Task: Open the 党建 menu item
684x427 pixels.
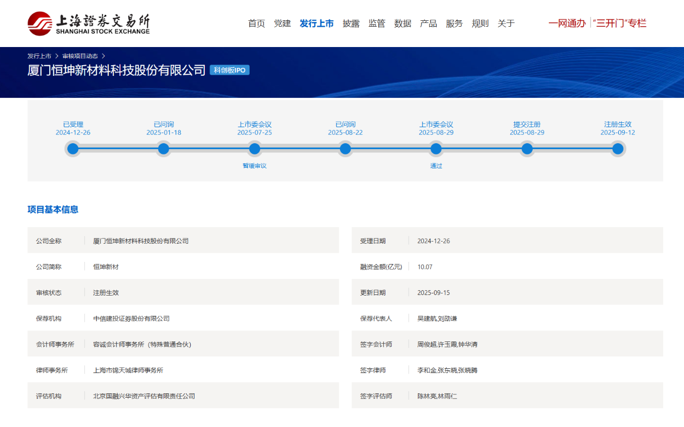Action: [x=282, y=24]
